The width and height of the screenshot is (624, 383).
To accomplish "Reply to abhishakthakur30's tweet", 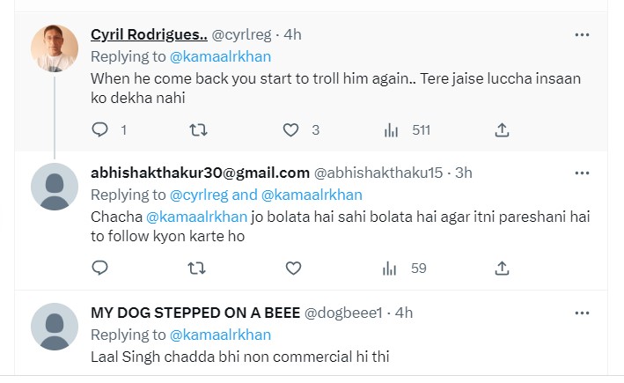I will [100, 268].
